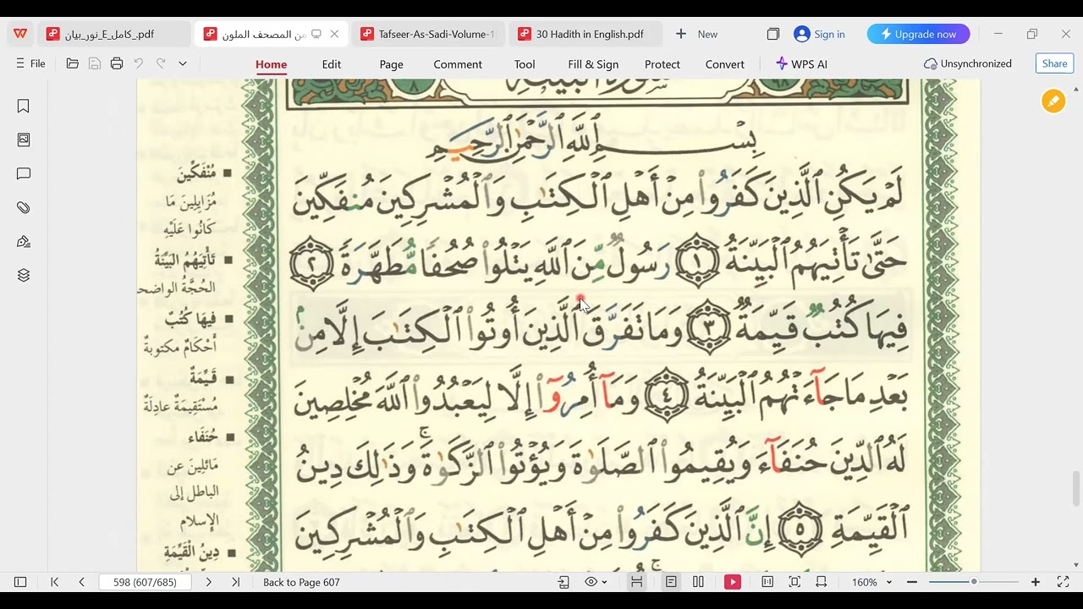The width and height of the screenshot is (1083, 609).
Task: Click the scroll down arrow on scrollbar
Action: point(1076,565)
